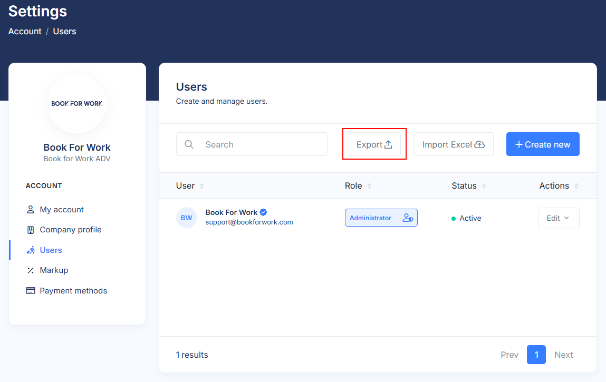
Task: Click the building icon beside Company profile
Action: tap(30, 230)
